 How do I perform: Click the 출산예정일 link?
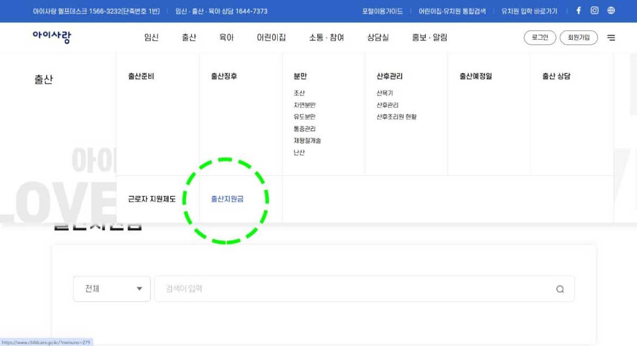475,76
